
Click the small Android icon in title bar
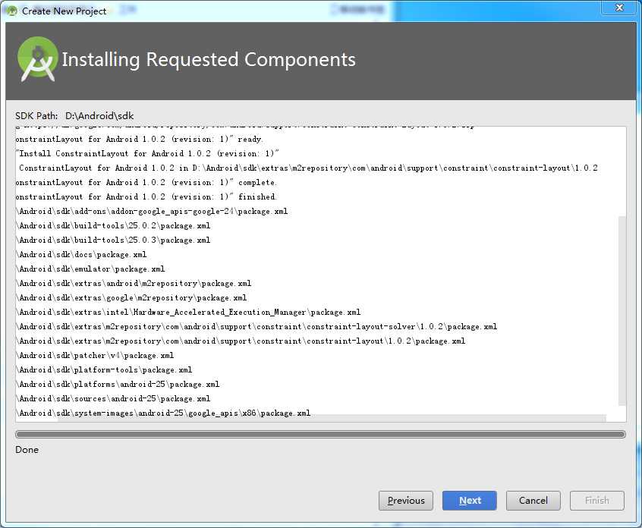pyautogui.click(x=12, y=11)
